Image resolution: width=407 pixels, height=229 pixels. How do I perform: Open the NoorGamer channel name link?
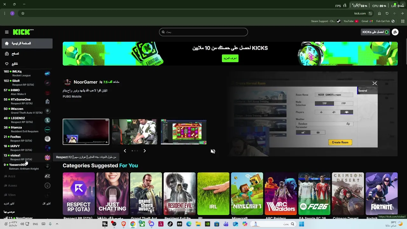point(86,82)
